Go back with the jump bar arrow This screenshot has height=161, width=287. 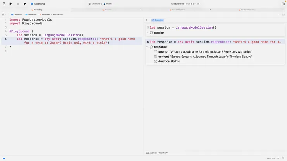(6, 14)
